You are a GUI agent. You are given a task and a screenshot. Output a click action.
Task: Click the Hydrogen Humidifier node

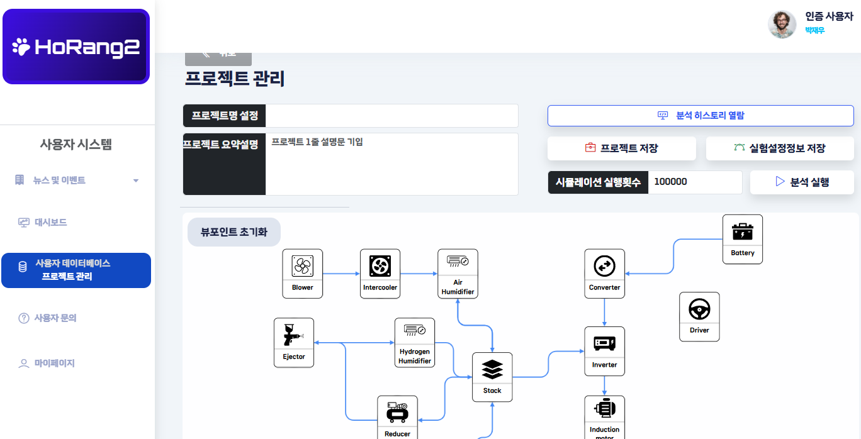coord(415,343)
